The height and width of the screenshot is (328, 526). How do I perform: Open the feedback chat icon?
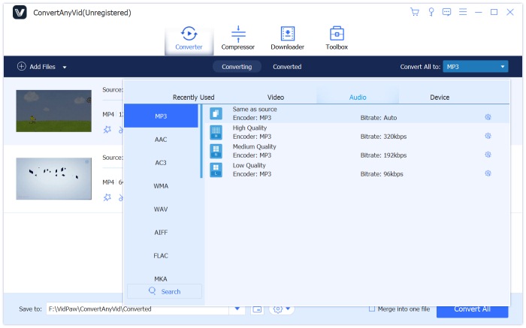click(446, 12)
